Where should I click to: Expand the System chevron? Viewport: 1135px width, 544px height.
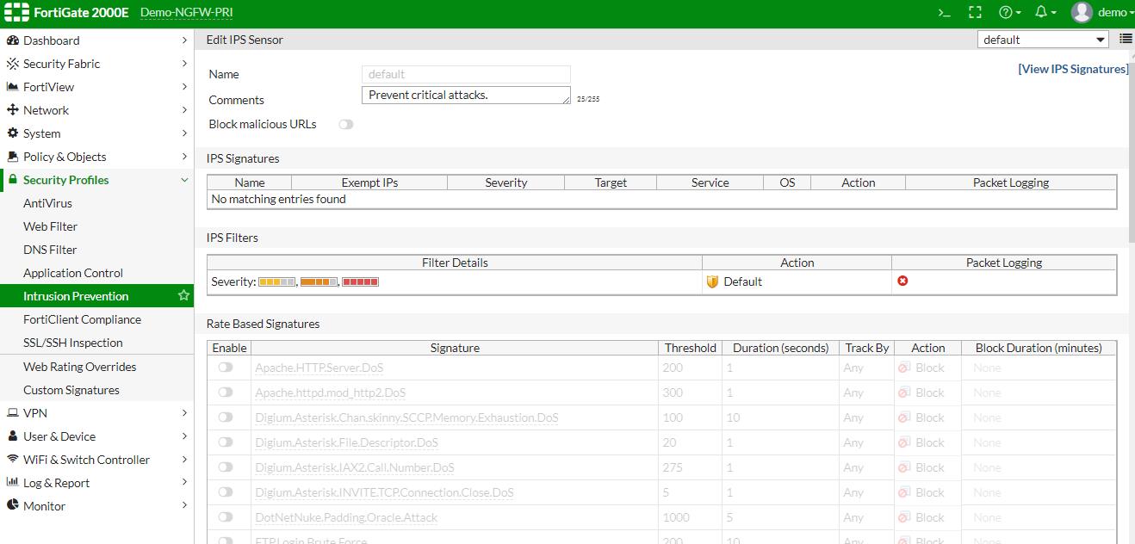184,133
